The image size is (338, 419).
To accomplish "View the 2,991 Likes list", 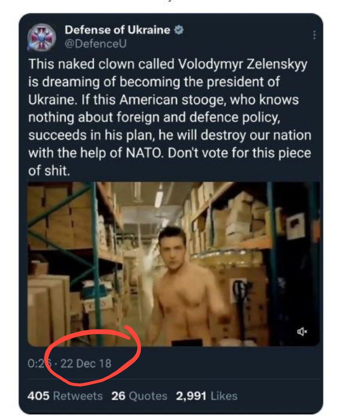I will 207,396.
